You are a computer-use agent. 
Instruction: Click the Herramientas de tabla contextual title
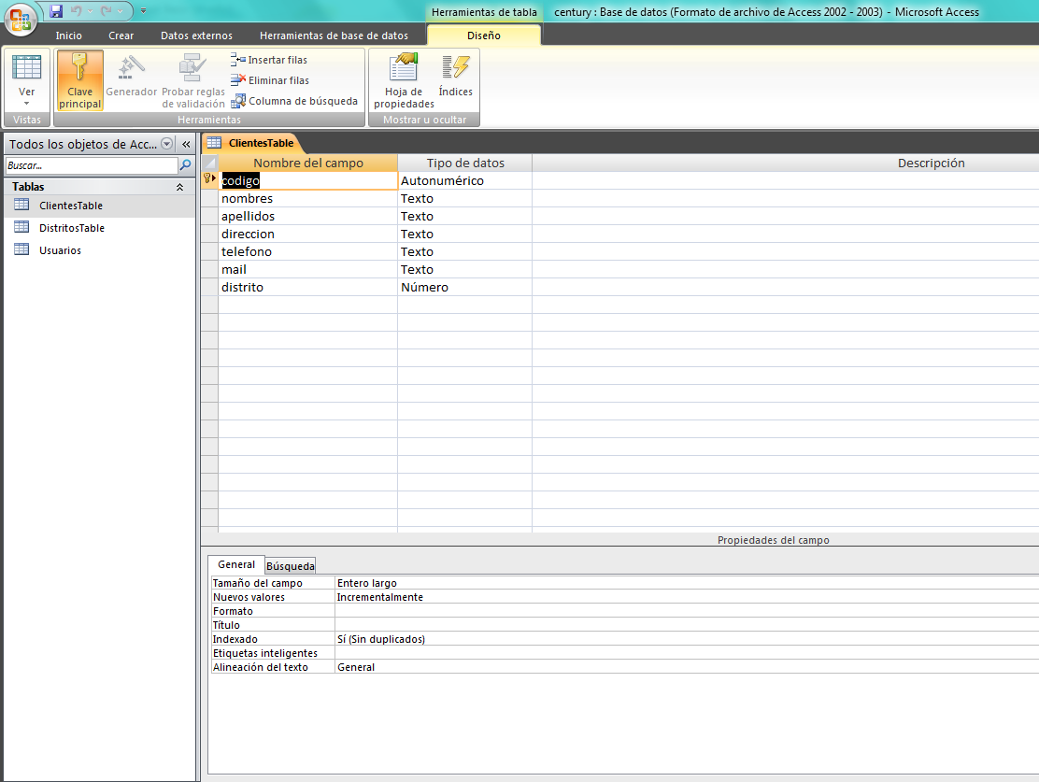tap(484, 12)
